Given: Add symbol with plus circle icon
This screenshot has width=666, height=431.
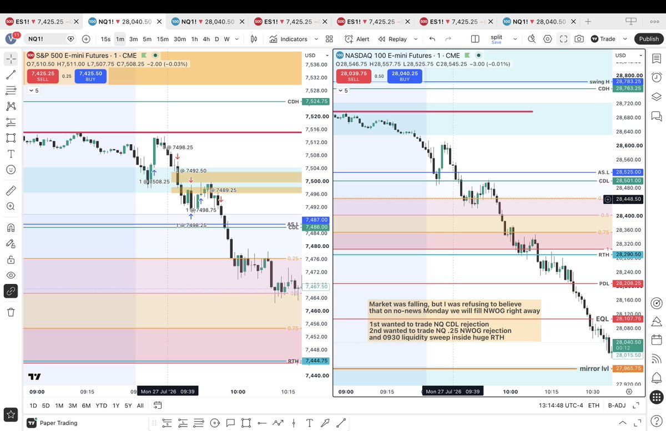Looking at the screenshot, I should click(x=86, y=39).
